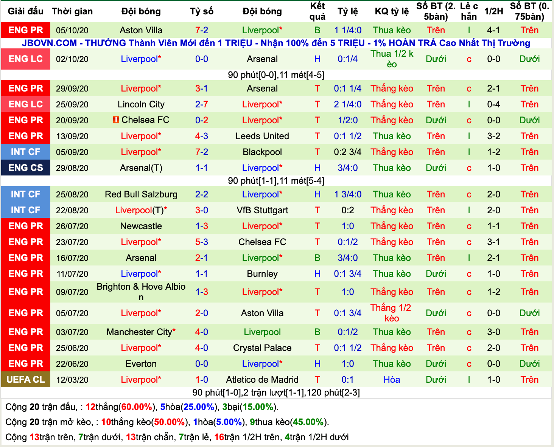The image size is (554, 447).
Task: Select the 4-3 score against Leeds United
Action: pyautogui.click(x=202, y=136)
